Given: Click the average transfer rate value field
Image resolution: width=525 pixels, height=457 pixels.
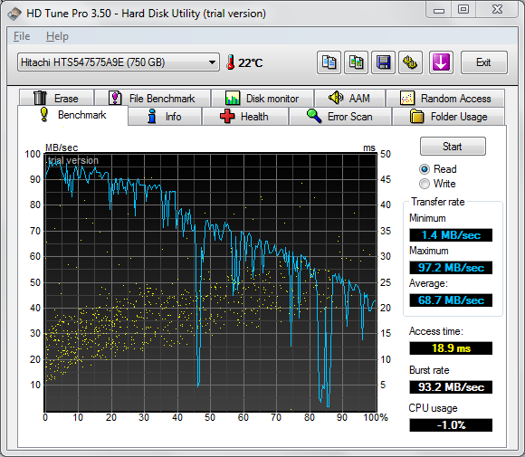Looking at the screenshot, I should click(451, 300).
